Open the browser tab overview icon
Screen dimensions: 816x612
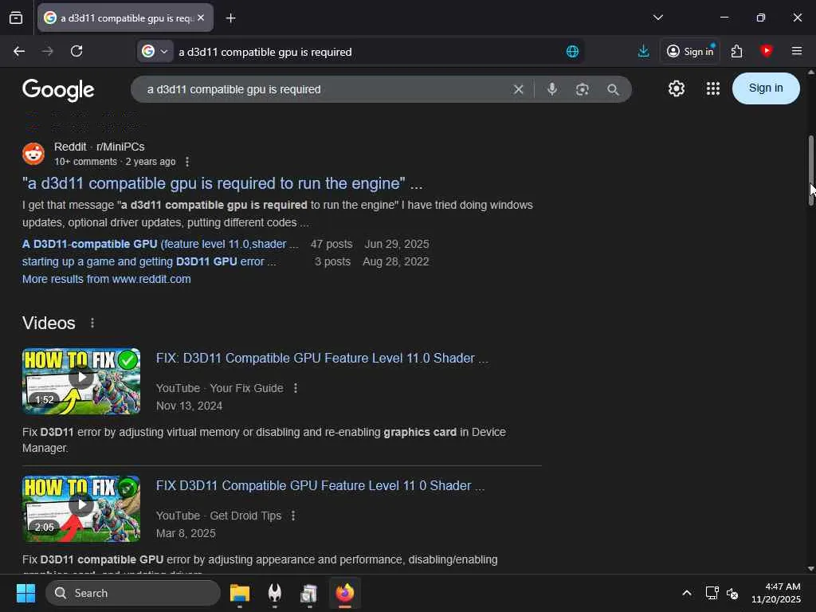pyautogui.click(x=16, y=18)
